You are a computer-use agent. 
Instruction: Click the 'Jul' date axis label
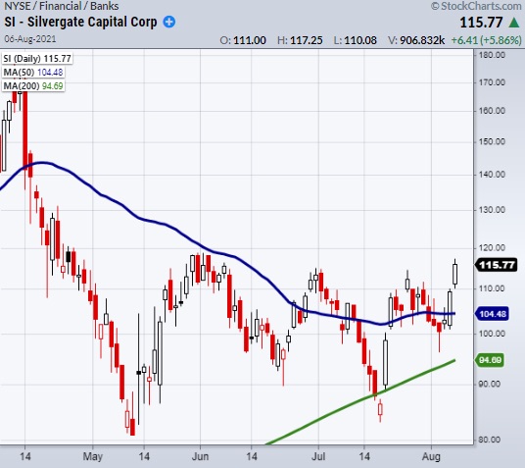pos(318,456)
